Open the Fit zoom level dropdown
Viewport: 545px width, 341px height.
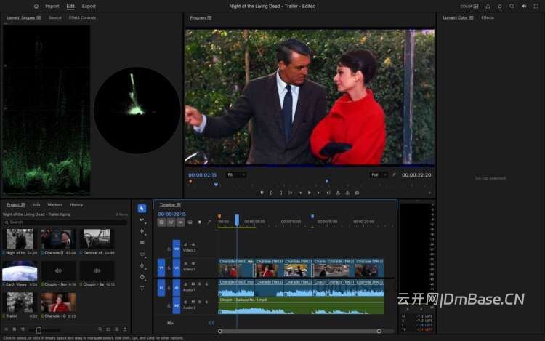click(x=236, y=174)
